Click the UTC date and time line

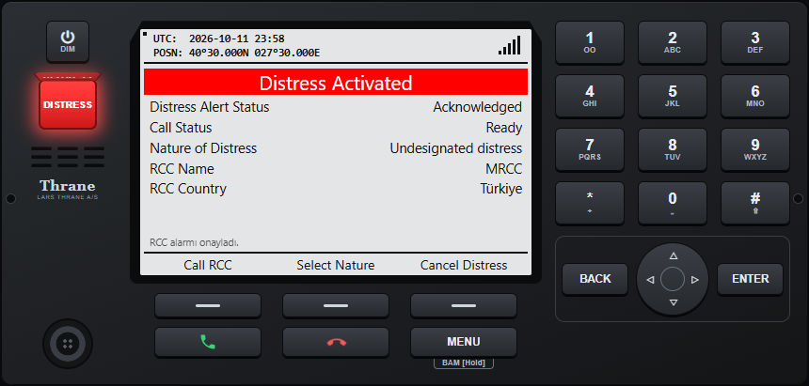pyautogui.click(x=219, y=39)
